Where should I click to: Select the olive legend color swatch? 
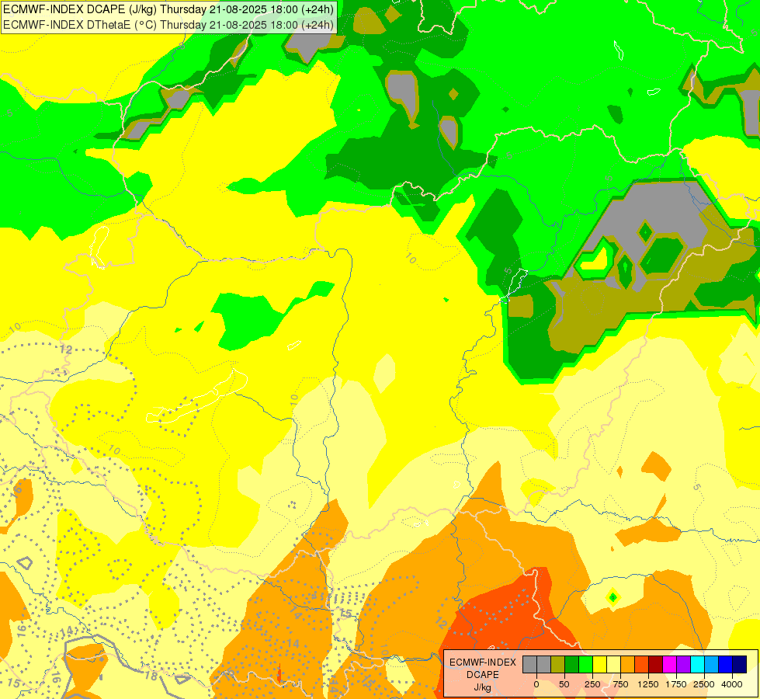click(x=558, y=665)
